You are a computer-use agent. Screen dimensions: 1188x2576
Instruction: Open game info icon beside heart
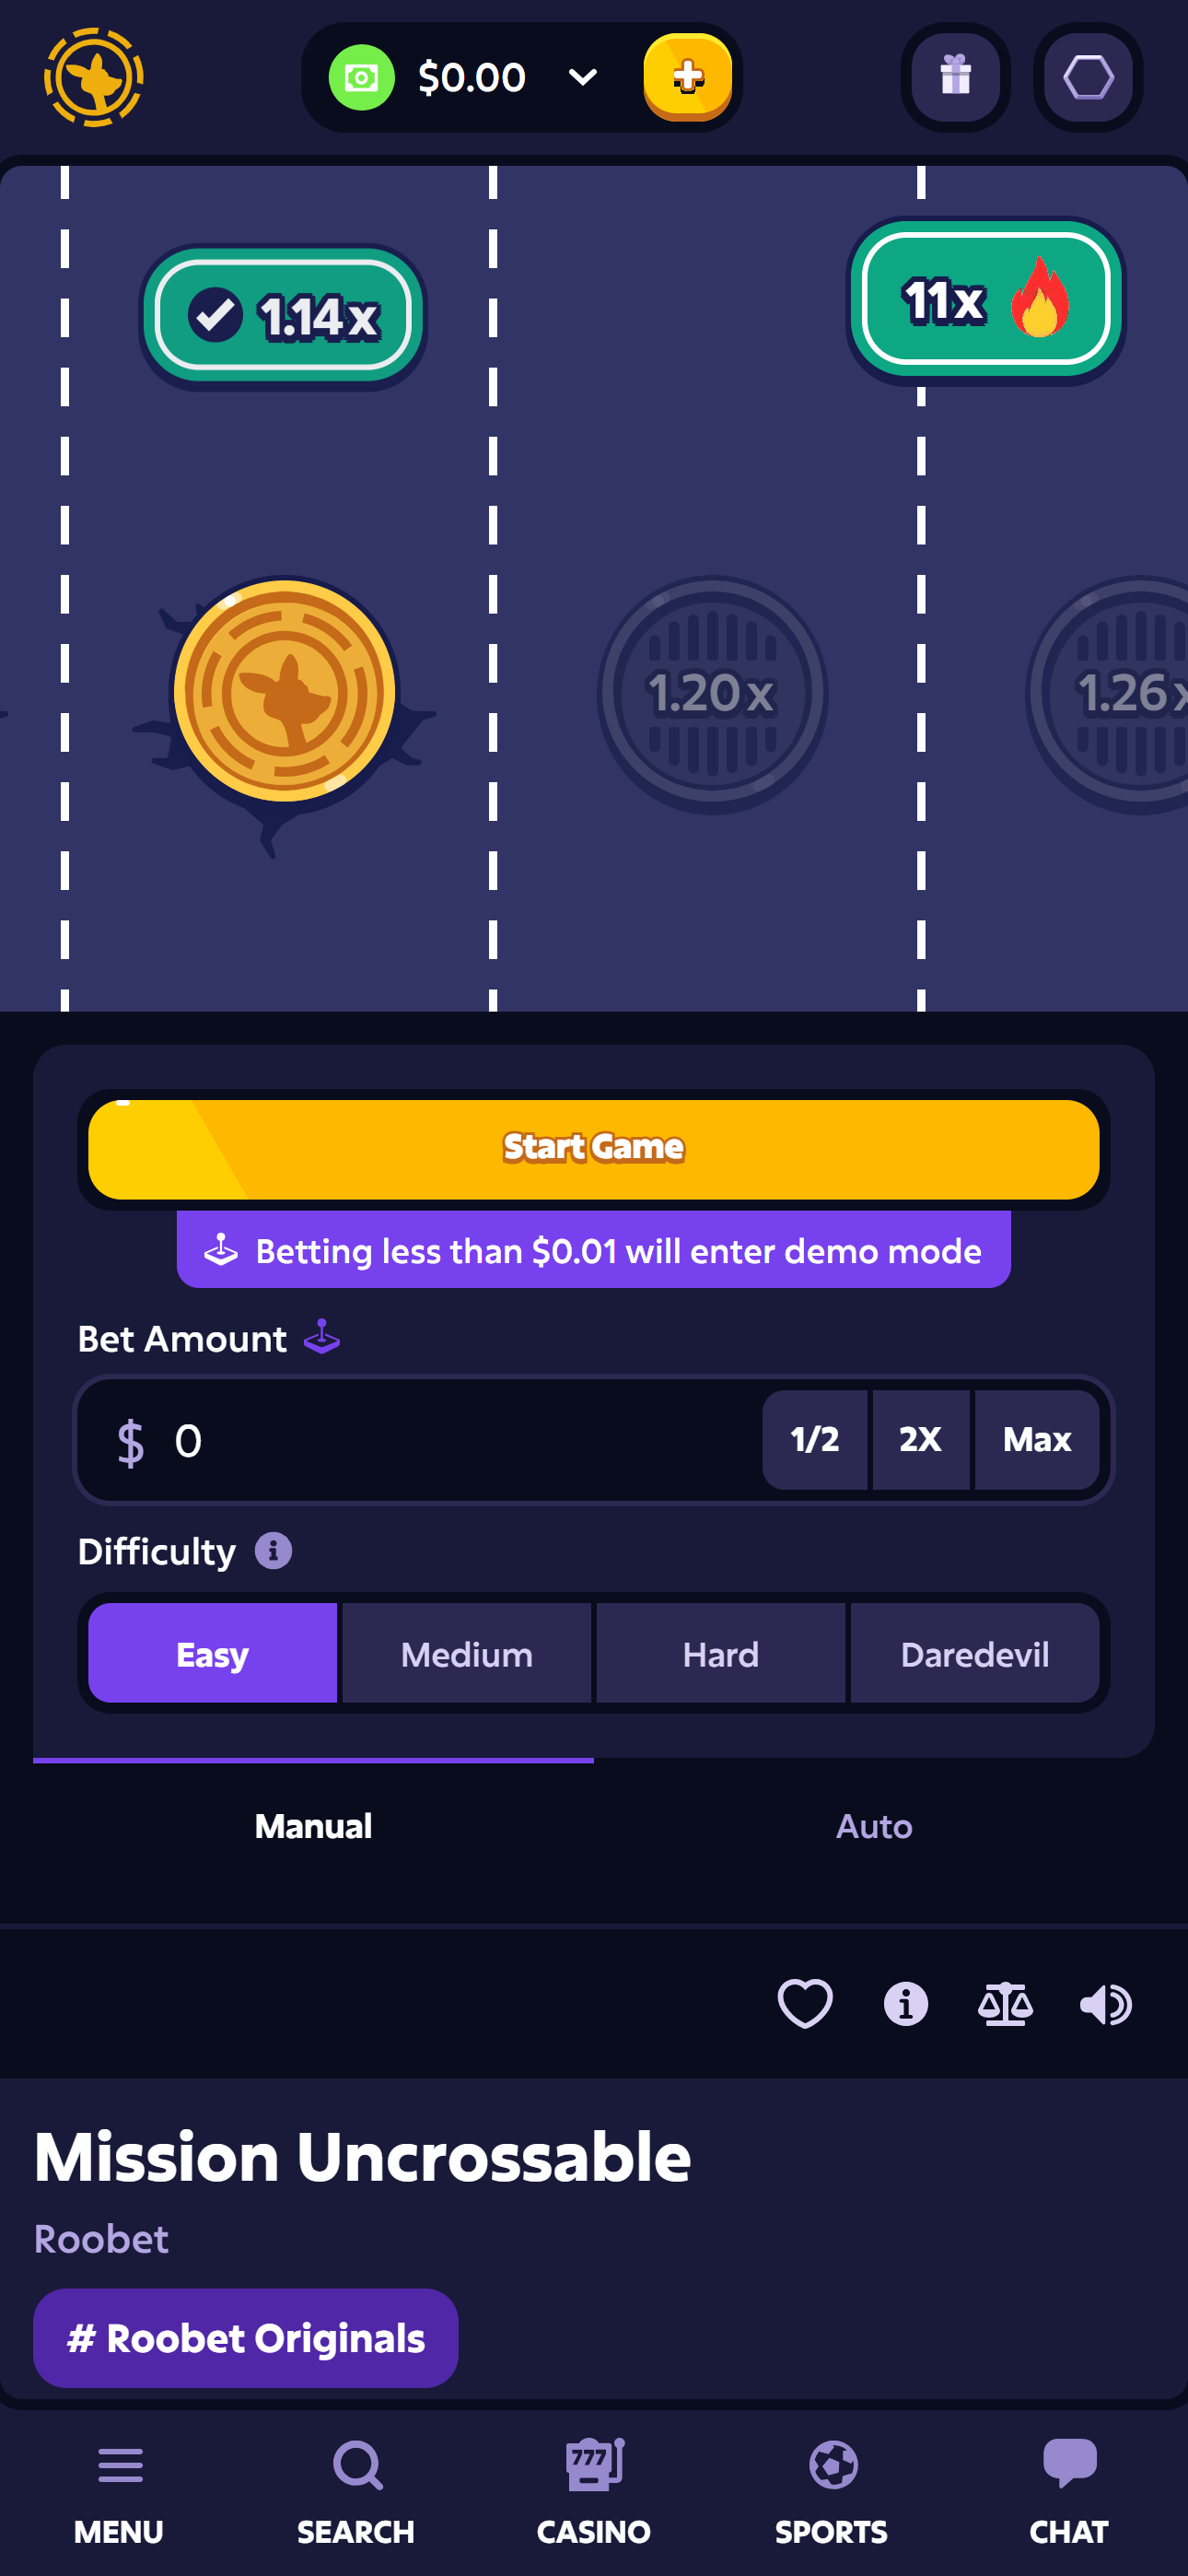[x=905, y=2003]
